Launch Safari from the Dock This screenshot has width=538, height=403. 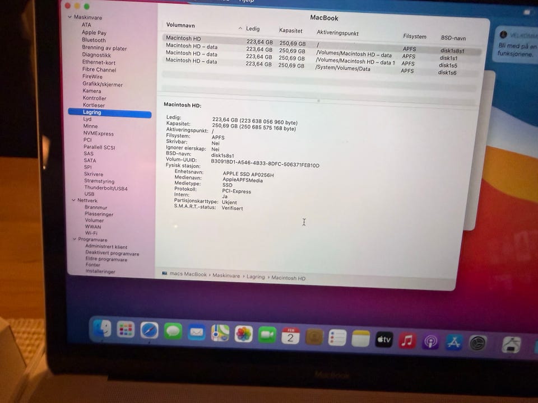coord(149,331)
